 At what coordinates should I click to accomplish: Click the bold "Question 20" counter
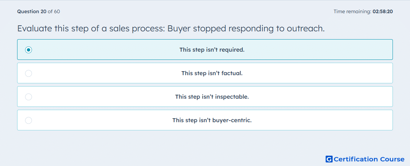(32, 11)
